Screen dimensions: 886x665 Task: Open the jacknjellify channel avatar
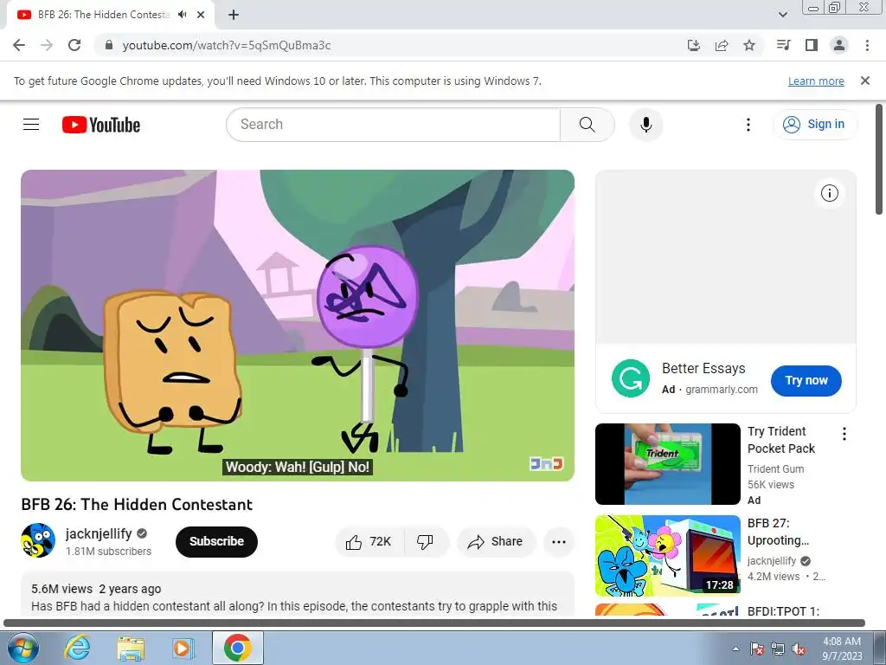point(38,540)
